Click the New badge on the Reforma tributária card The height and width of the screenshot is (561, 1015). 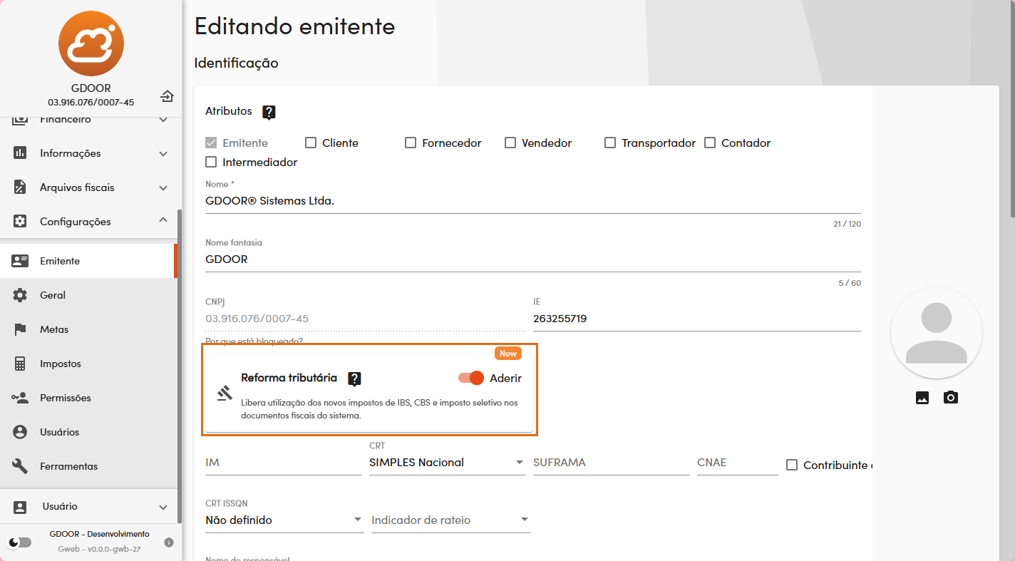[507, 354]
